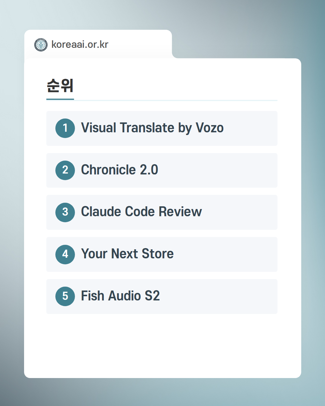This screenshot has height=406, width=325.
Task: Click the number 1 rank badge
Action: (65, 128)
